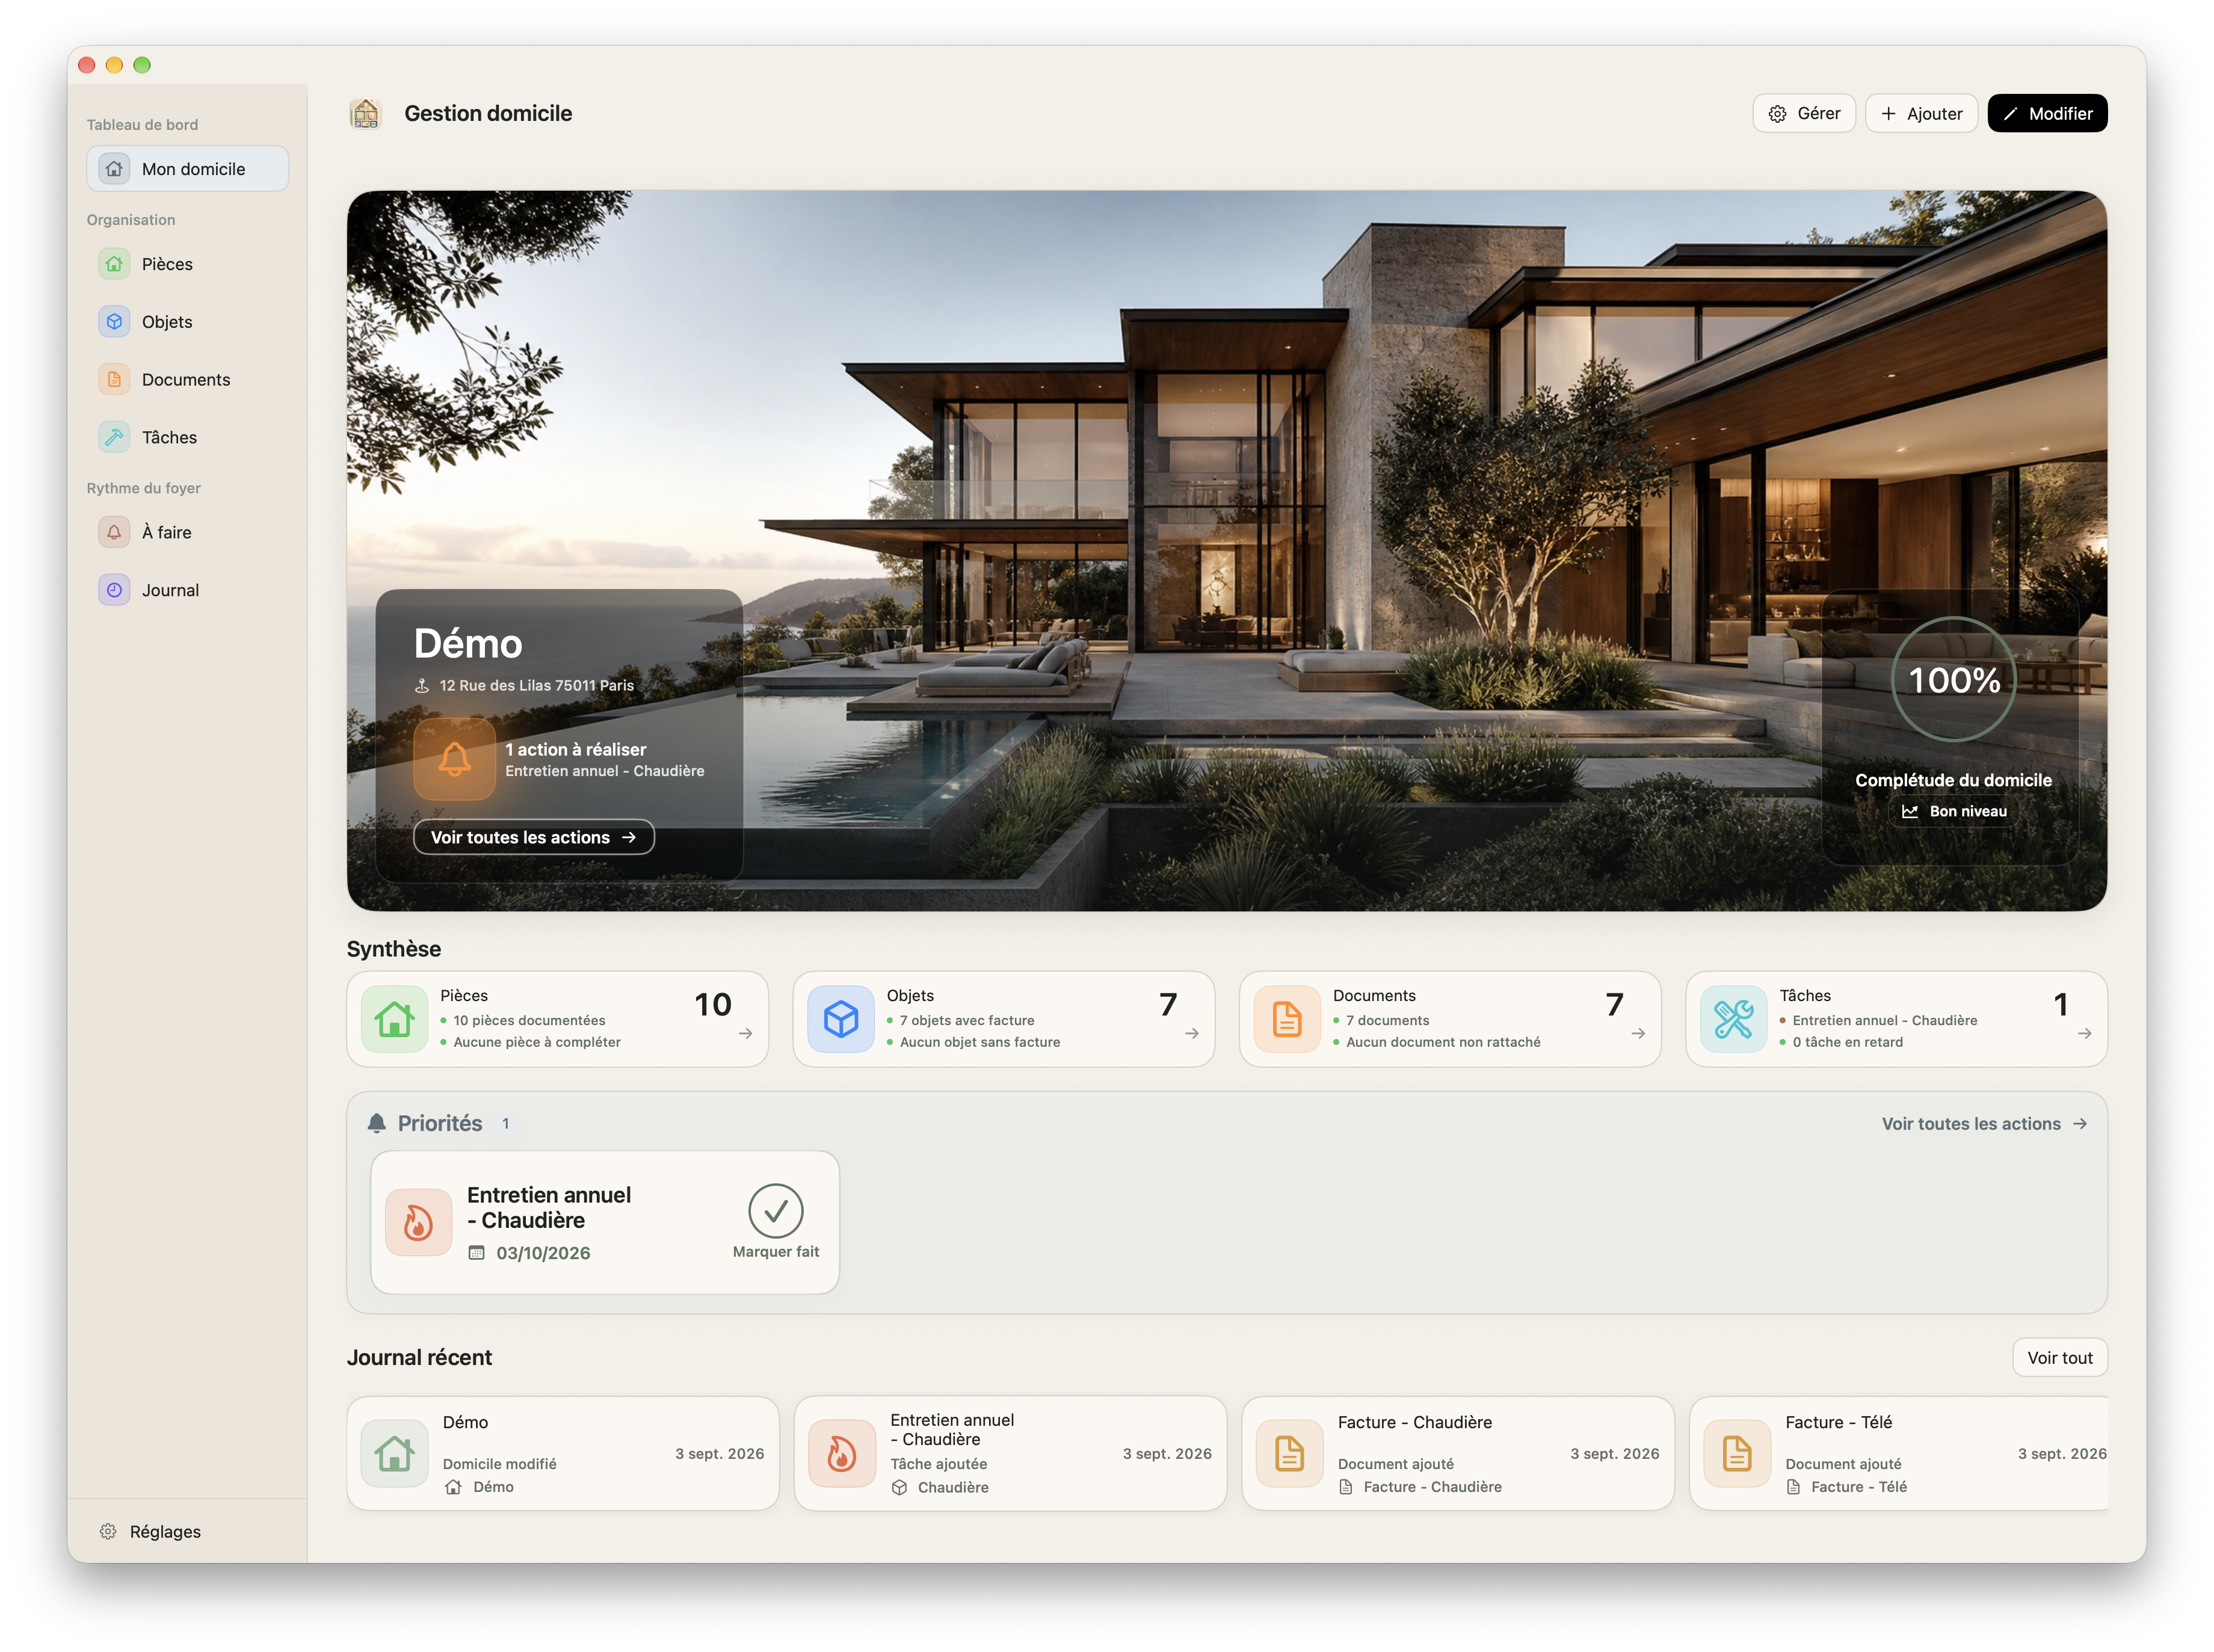Click 'Tâche ajoutée' journal text
This screenshot has width=2214, height=1652.
tap(938, 1464)
